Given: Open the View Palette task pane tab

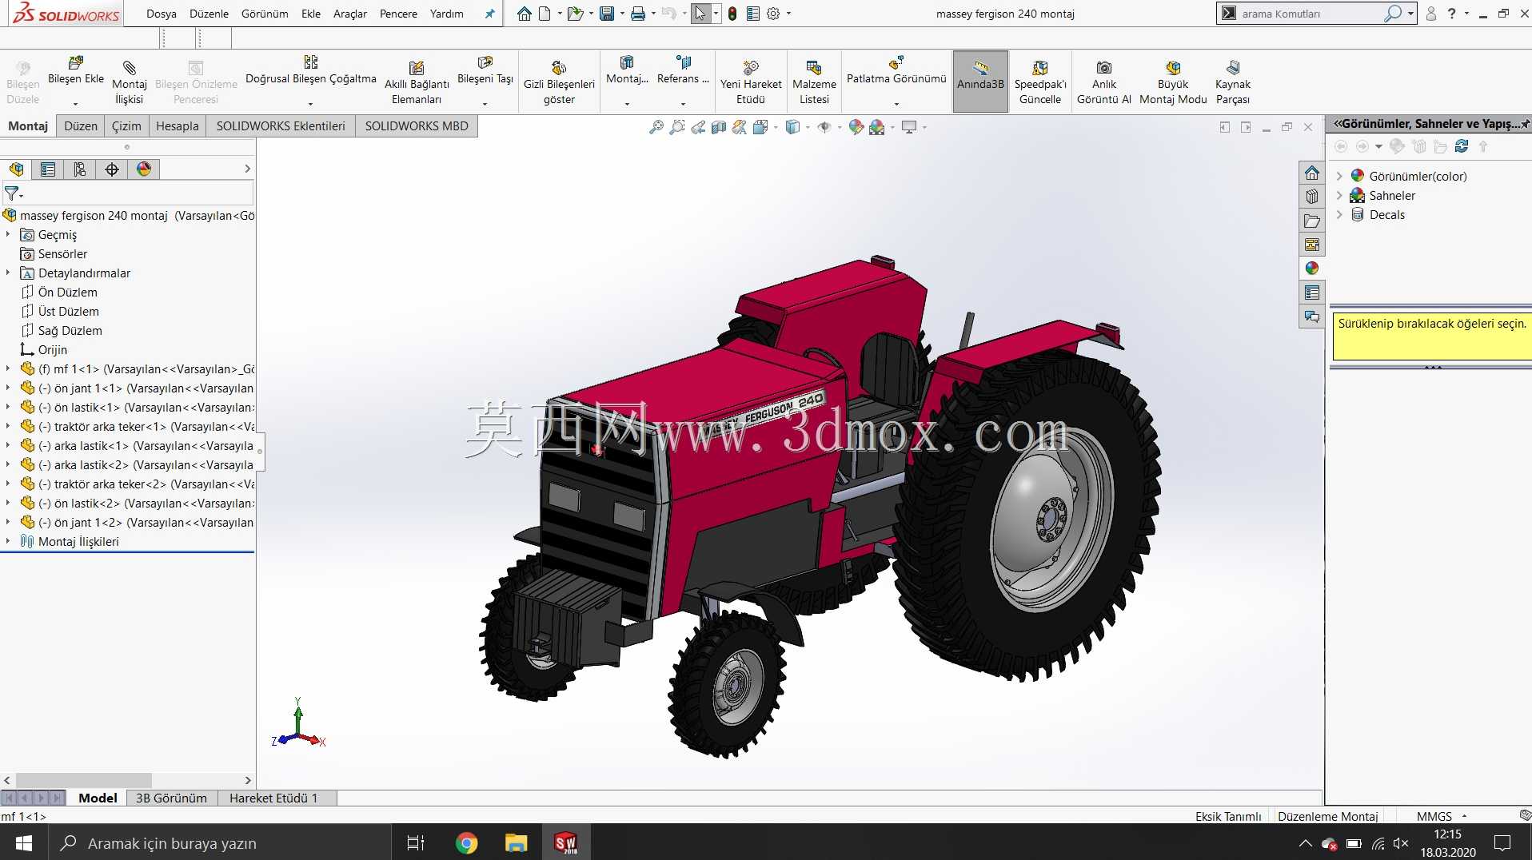Looking at the screenshot, I should point(1312,245).
